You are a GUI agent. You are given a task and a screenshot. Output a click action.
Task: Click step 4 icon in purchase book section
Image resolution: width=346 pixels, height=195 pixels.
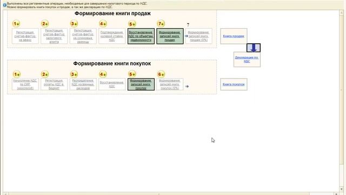click(103, 74)
